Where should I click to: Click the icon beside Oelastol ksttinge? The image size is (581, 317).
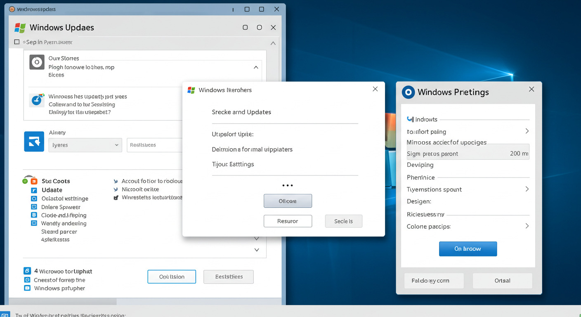(x=34, y=199)
